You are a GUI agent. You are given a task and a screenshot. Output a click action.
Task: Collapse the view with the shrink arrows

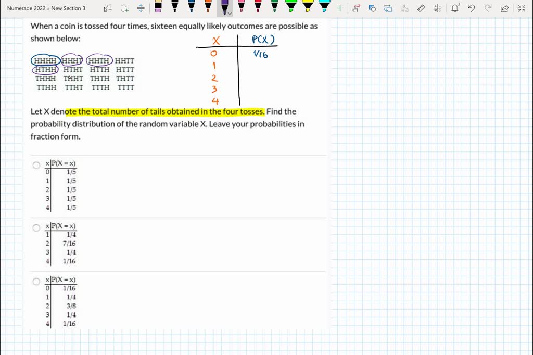click(522, 8)
